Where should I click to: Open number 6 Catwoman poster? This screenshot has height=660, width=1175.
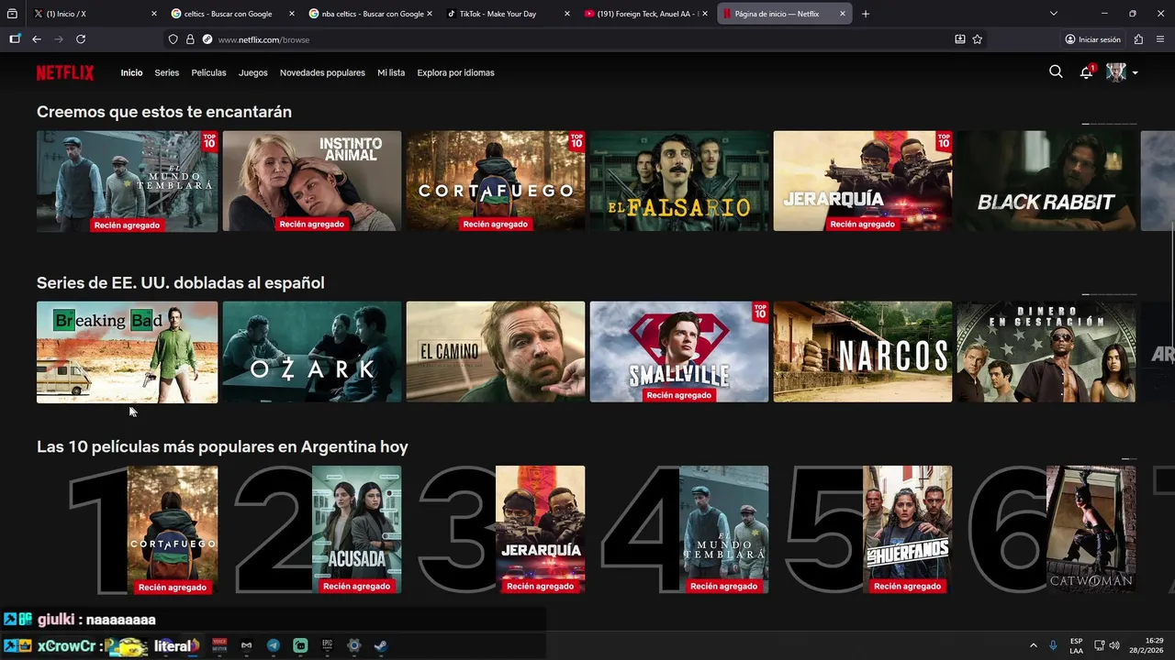(1091, 529)
